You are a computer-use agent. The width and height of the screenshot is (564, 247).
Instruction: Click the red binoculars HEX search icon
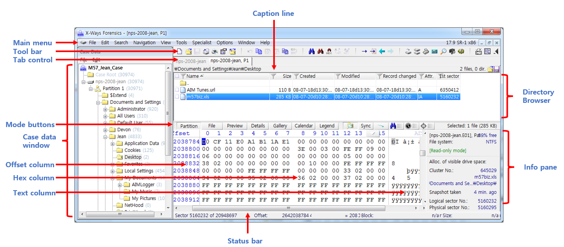(x=329, y=51)
